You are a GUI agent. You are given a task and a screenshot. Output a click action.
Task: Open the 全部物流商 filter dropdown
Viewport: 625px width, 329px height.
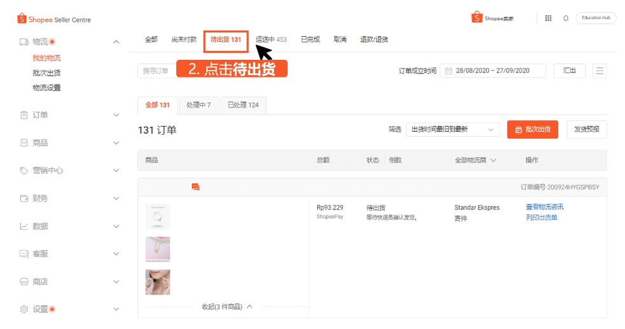tap(475, 160)
